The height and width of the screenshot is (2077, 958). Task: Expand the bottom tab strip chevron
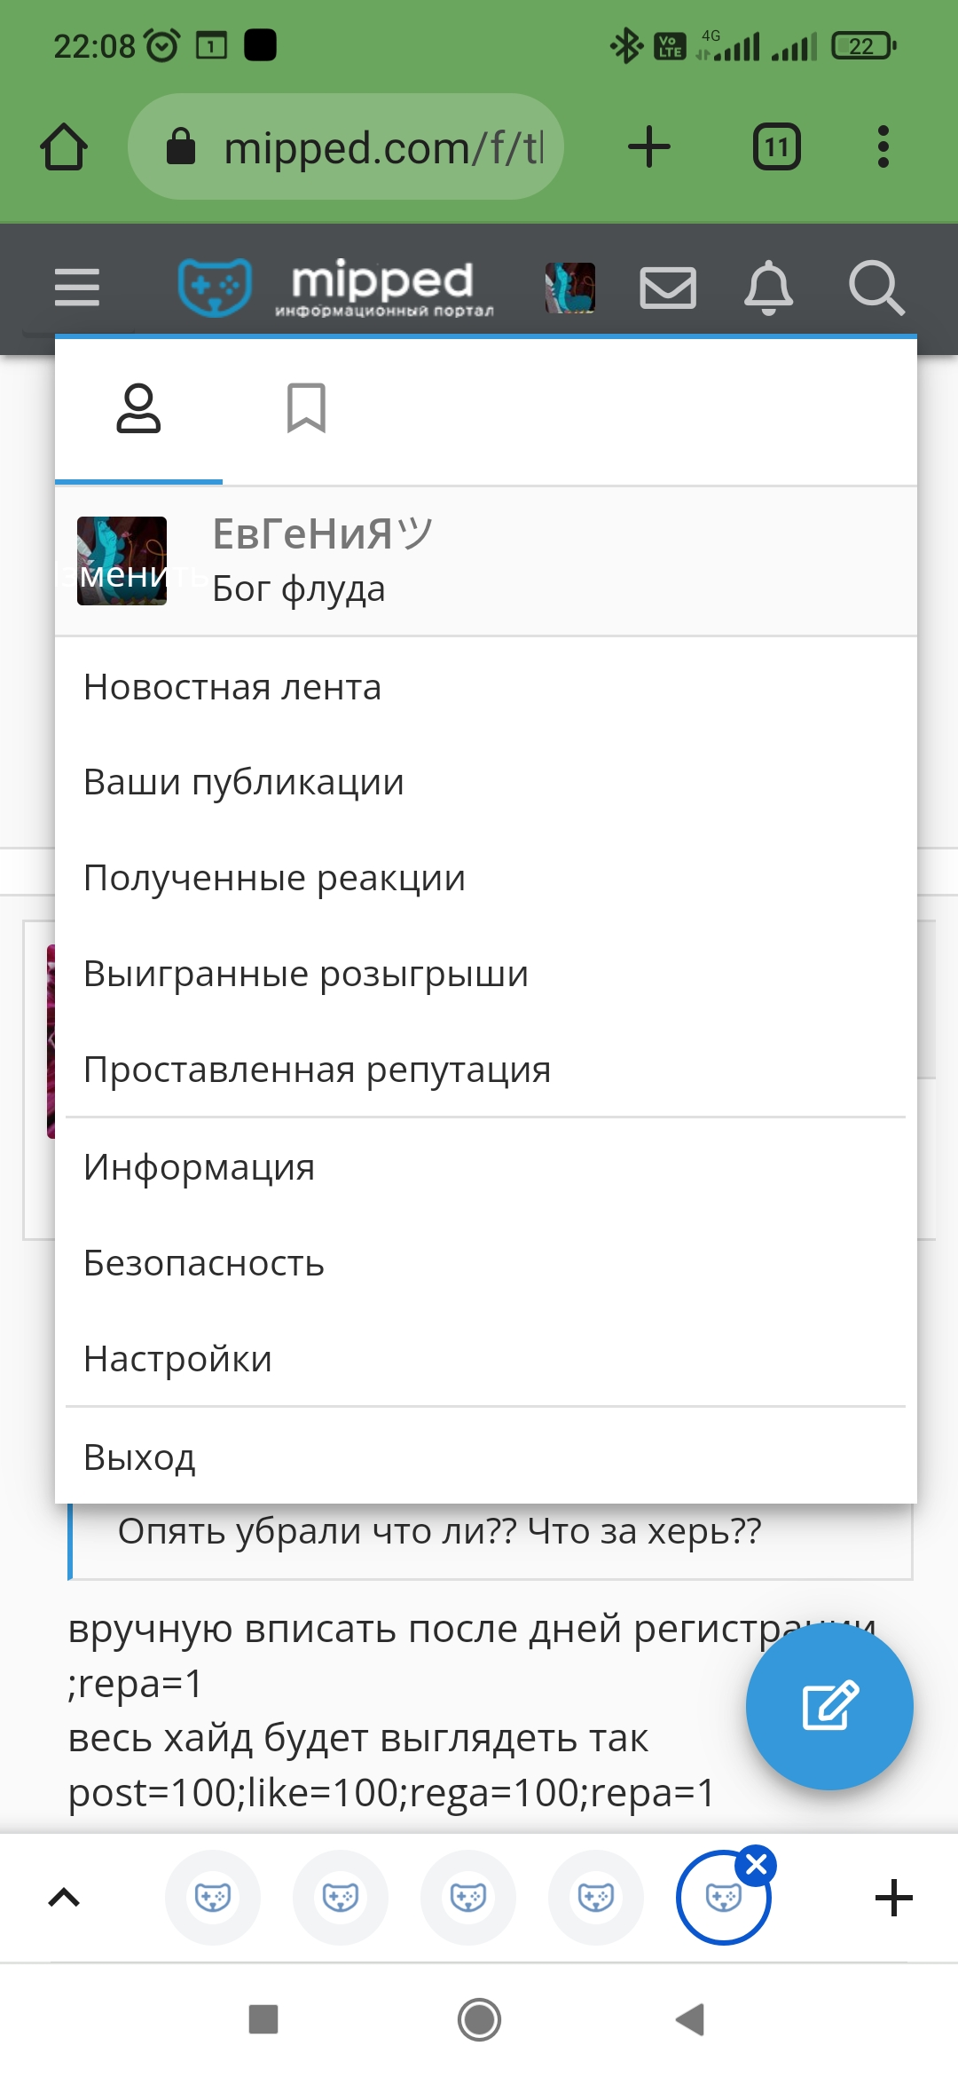[64, 1898]
